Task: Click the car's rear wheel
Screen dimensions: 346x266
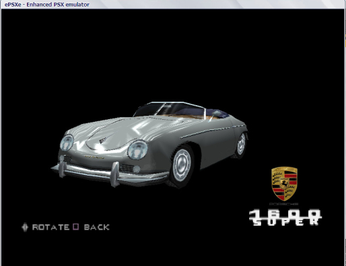Action: 241,145
